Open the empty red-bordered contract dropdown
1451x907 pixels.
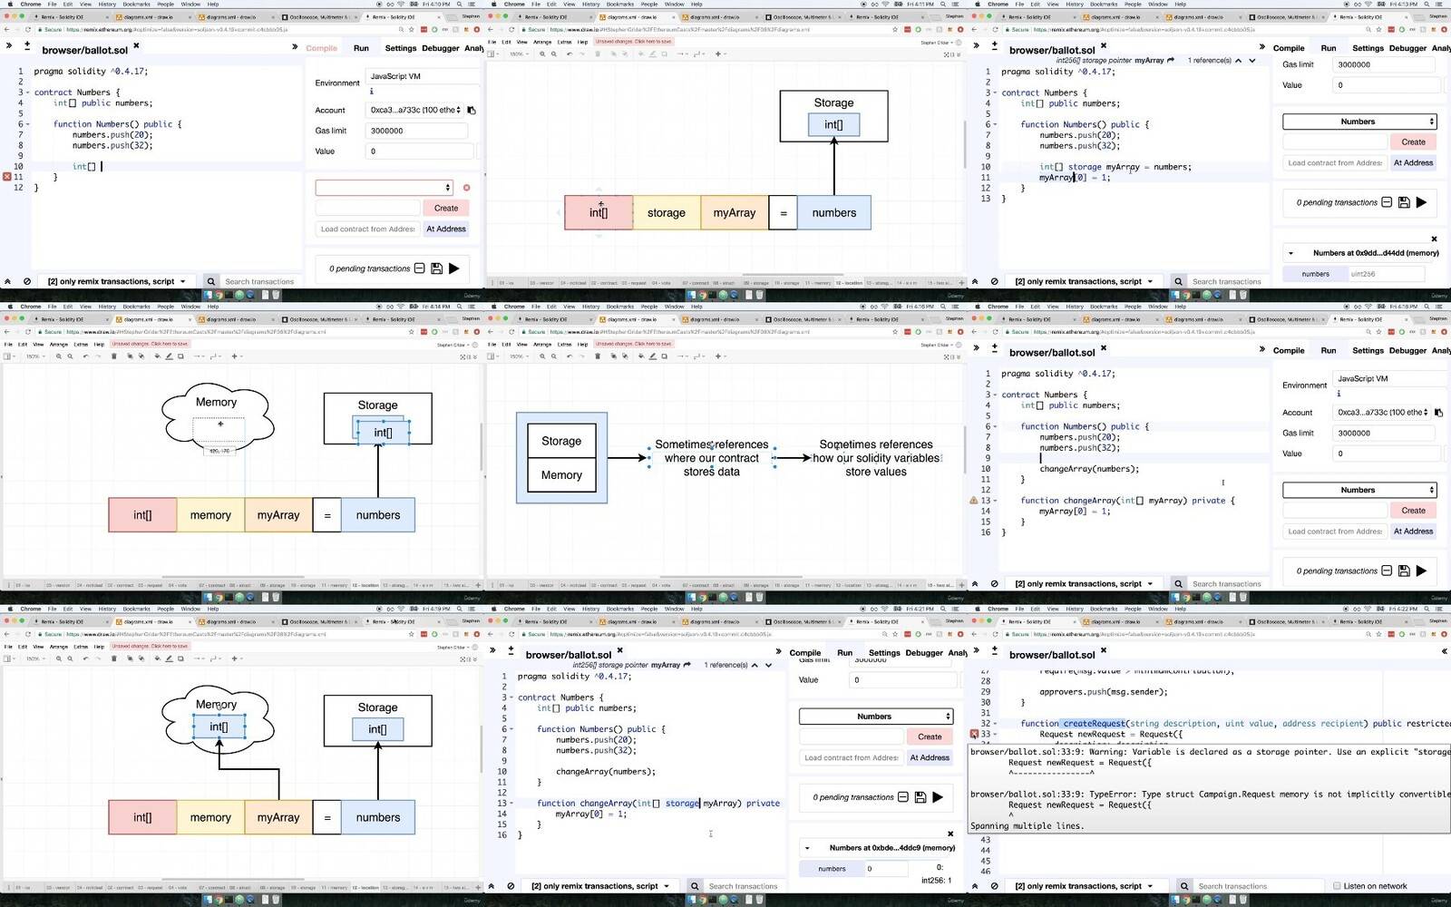(x=384, y=188)
